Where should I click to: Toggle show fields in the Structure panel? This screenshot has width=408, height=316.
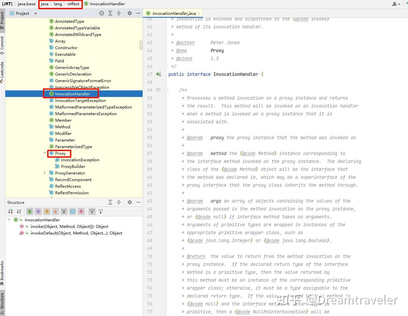point(46,211)
